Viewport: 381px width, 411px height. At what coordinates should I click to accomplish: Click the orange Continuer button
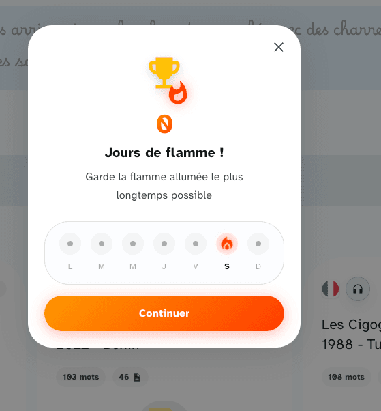tap(164, 313)
